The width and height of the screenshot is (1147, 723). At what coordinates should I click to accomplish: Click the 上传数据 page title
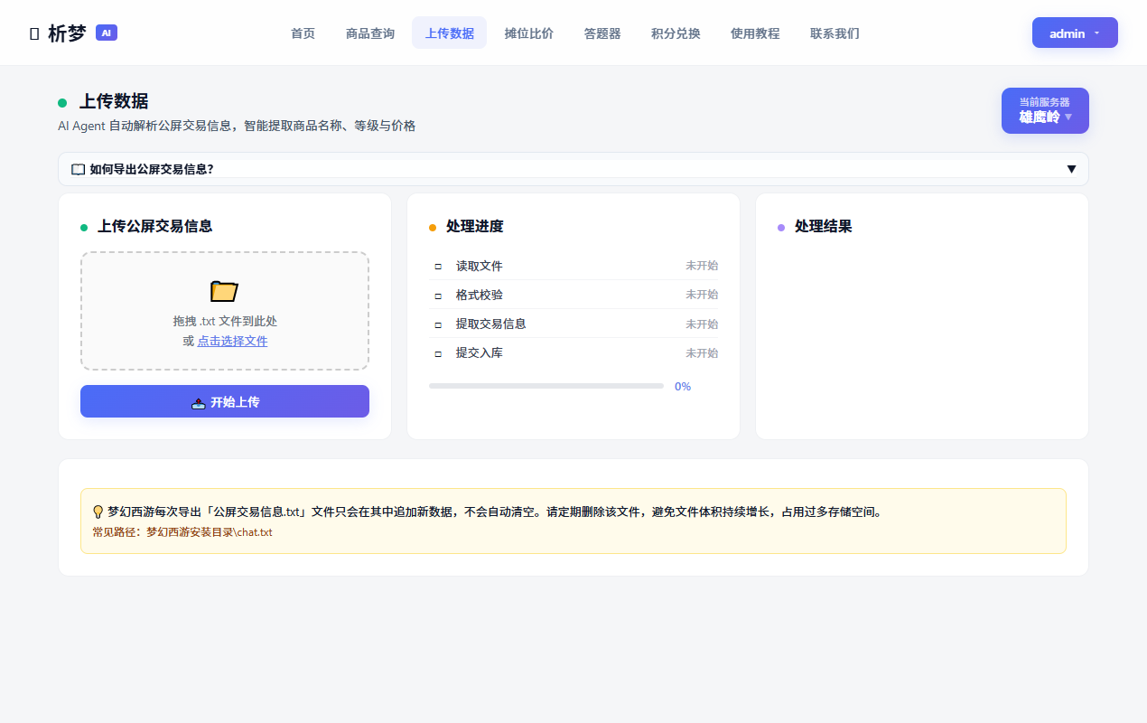click(x=114, y=101)
